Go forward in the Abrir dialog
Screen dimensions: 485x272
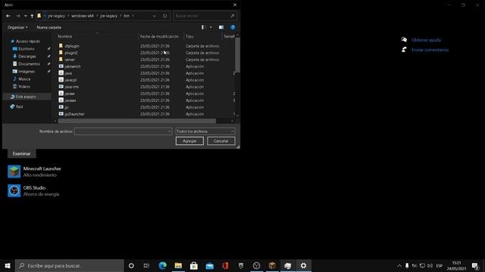point(17,16)
